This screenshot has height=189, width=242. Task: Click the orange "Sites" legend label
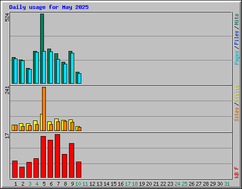tap(236, 114)
